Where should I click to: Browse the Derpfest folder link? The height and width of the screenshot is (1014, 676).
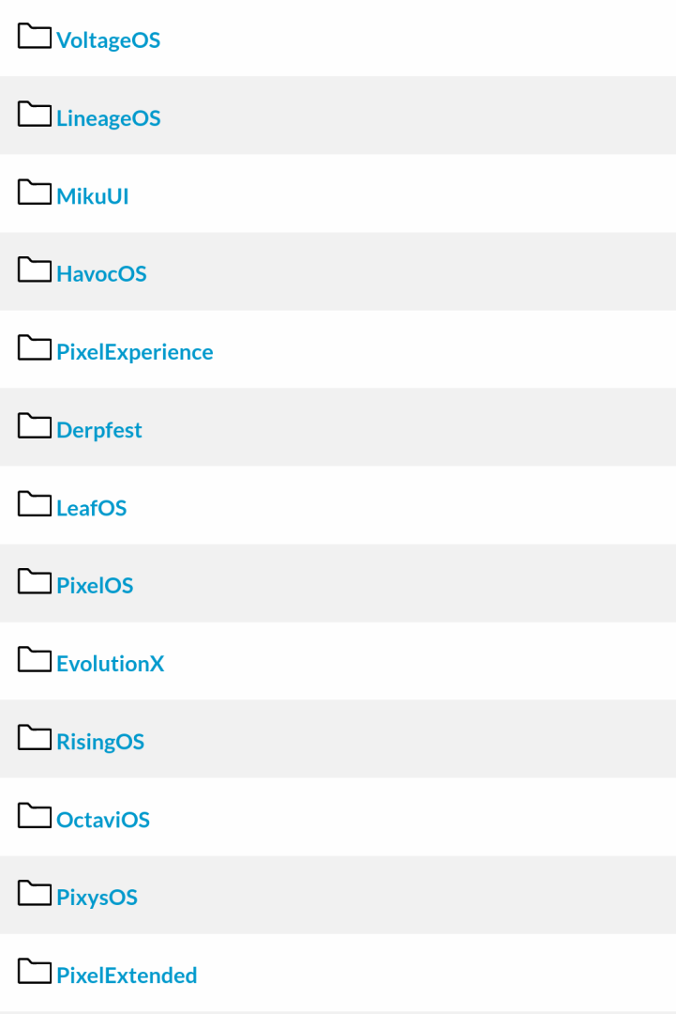coord(98,430)
